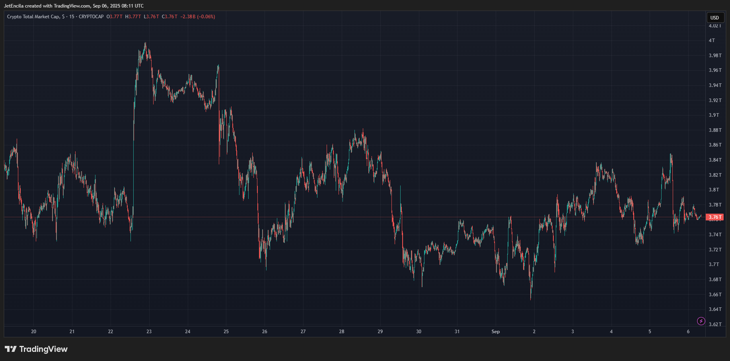Click the 4T level on the price scale
This screenshot has height=361, width=730.
712,41
